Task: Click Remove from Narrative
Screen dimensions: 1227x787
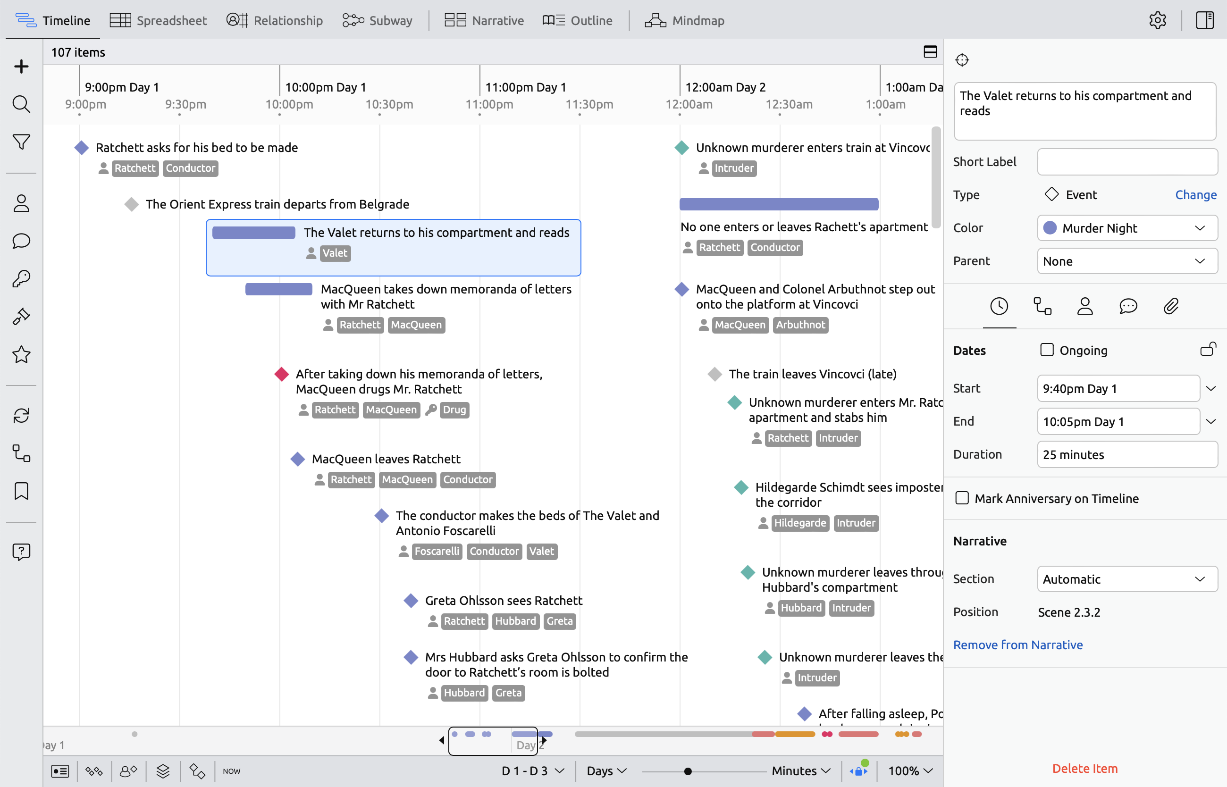Action: click(x=1018, y=645)
